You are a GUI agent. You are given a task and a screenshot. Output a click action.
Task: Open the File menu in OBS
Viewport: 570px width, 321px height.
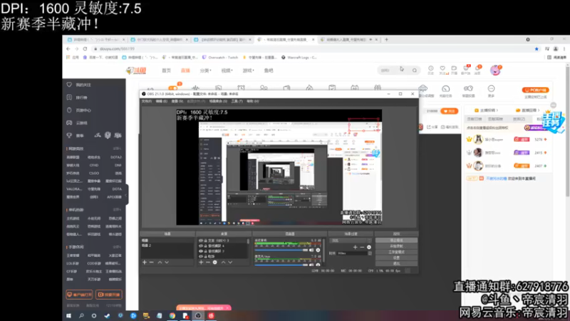(x=147, y=101)
